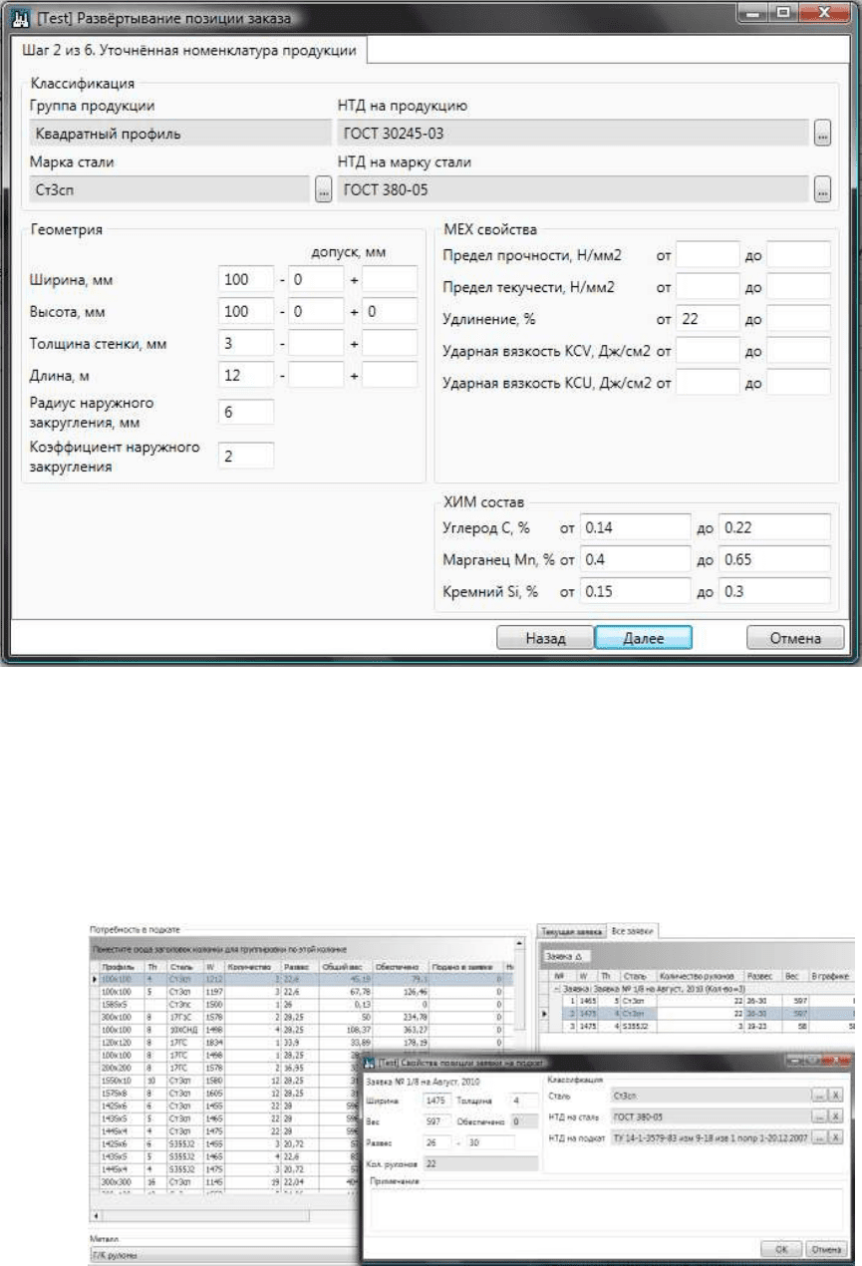
Task: Click the Высота minus tolerance field
Action: (316, 312)
